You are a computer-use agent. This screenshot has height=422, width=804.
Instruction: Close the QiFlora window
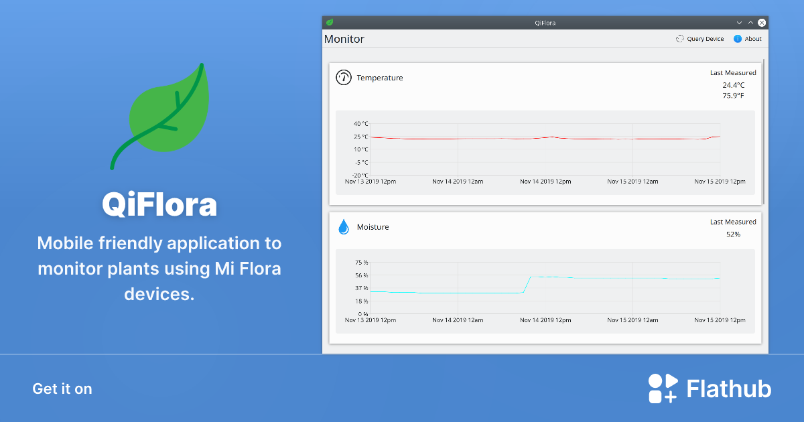762,23
